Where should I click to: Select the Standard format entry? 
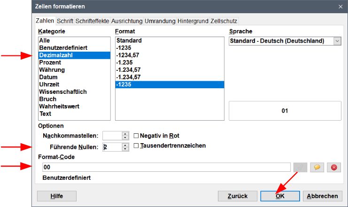tap(170, 40)
